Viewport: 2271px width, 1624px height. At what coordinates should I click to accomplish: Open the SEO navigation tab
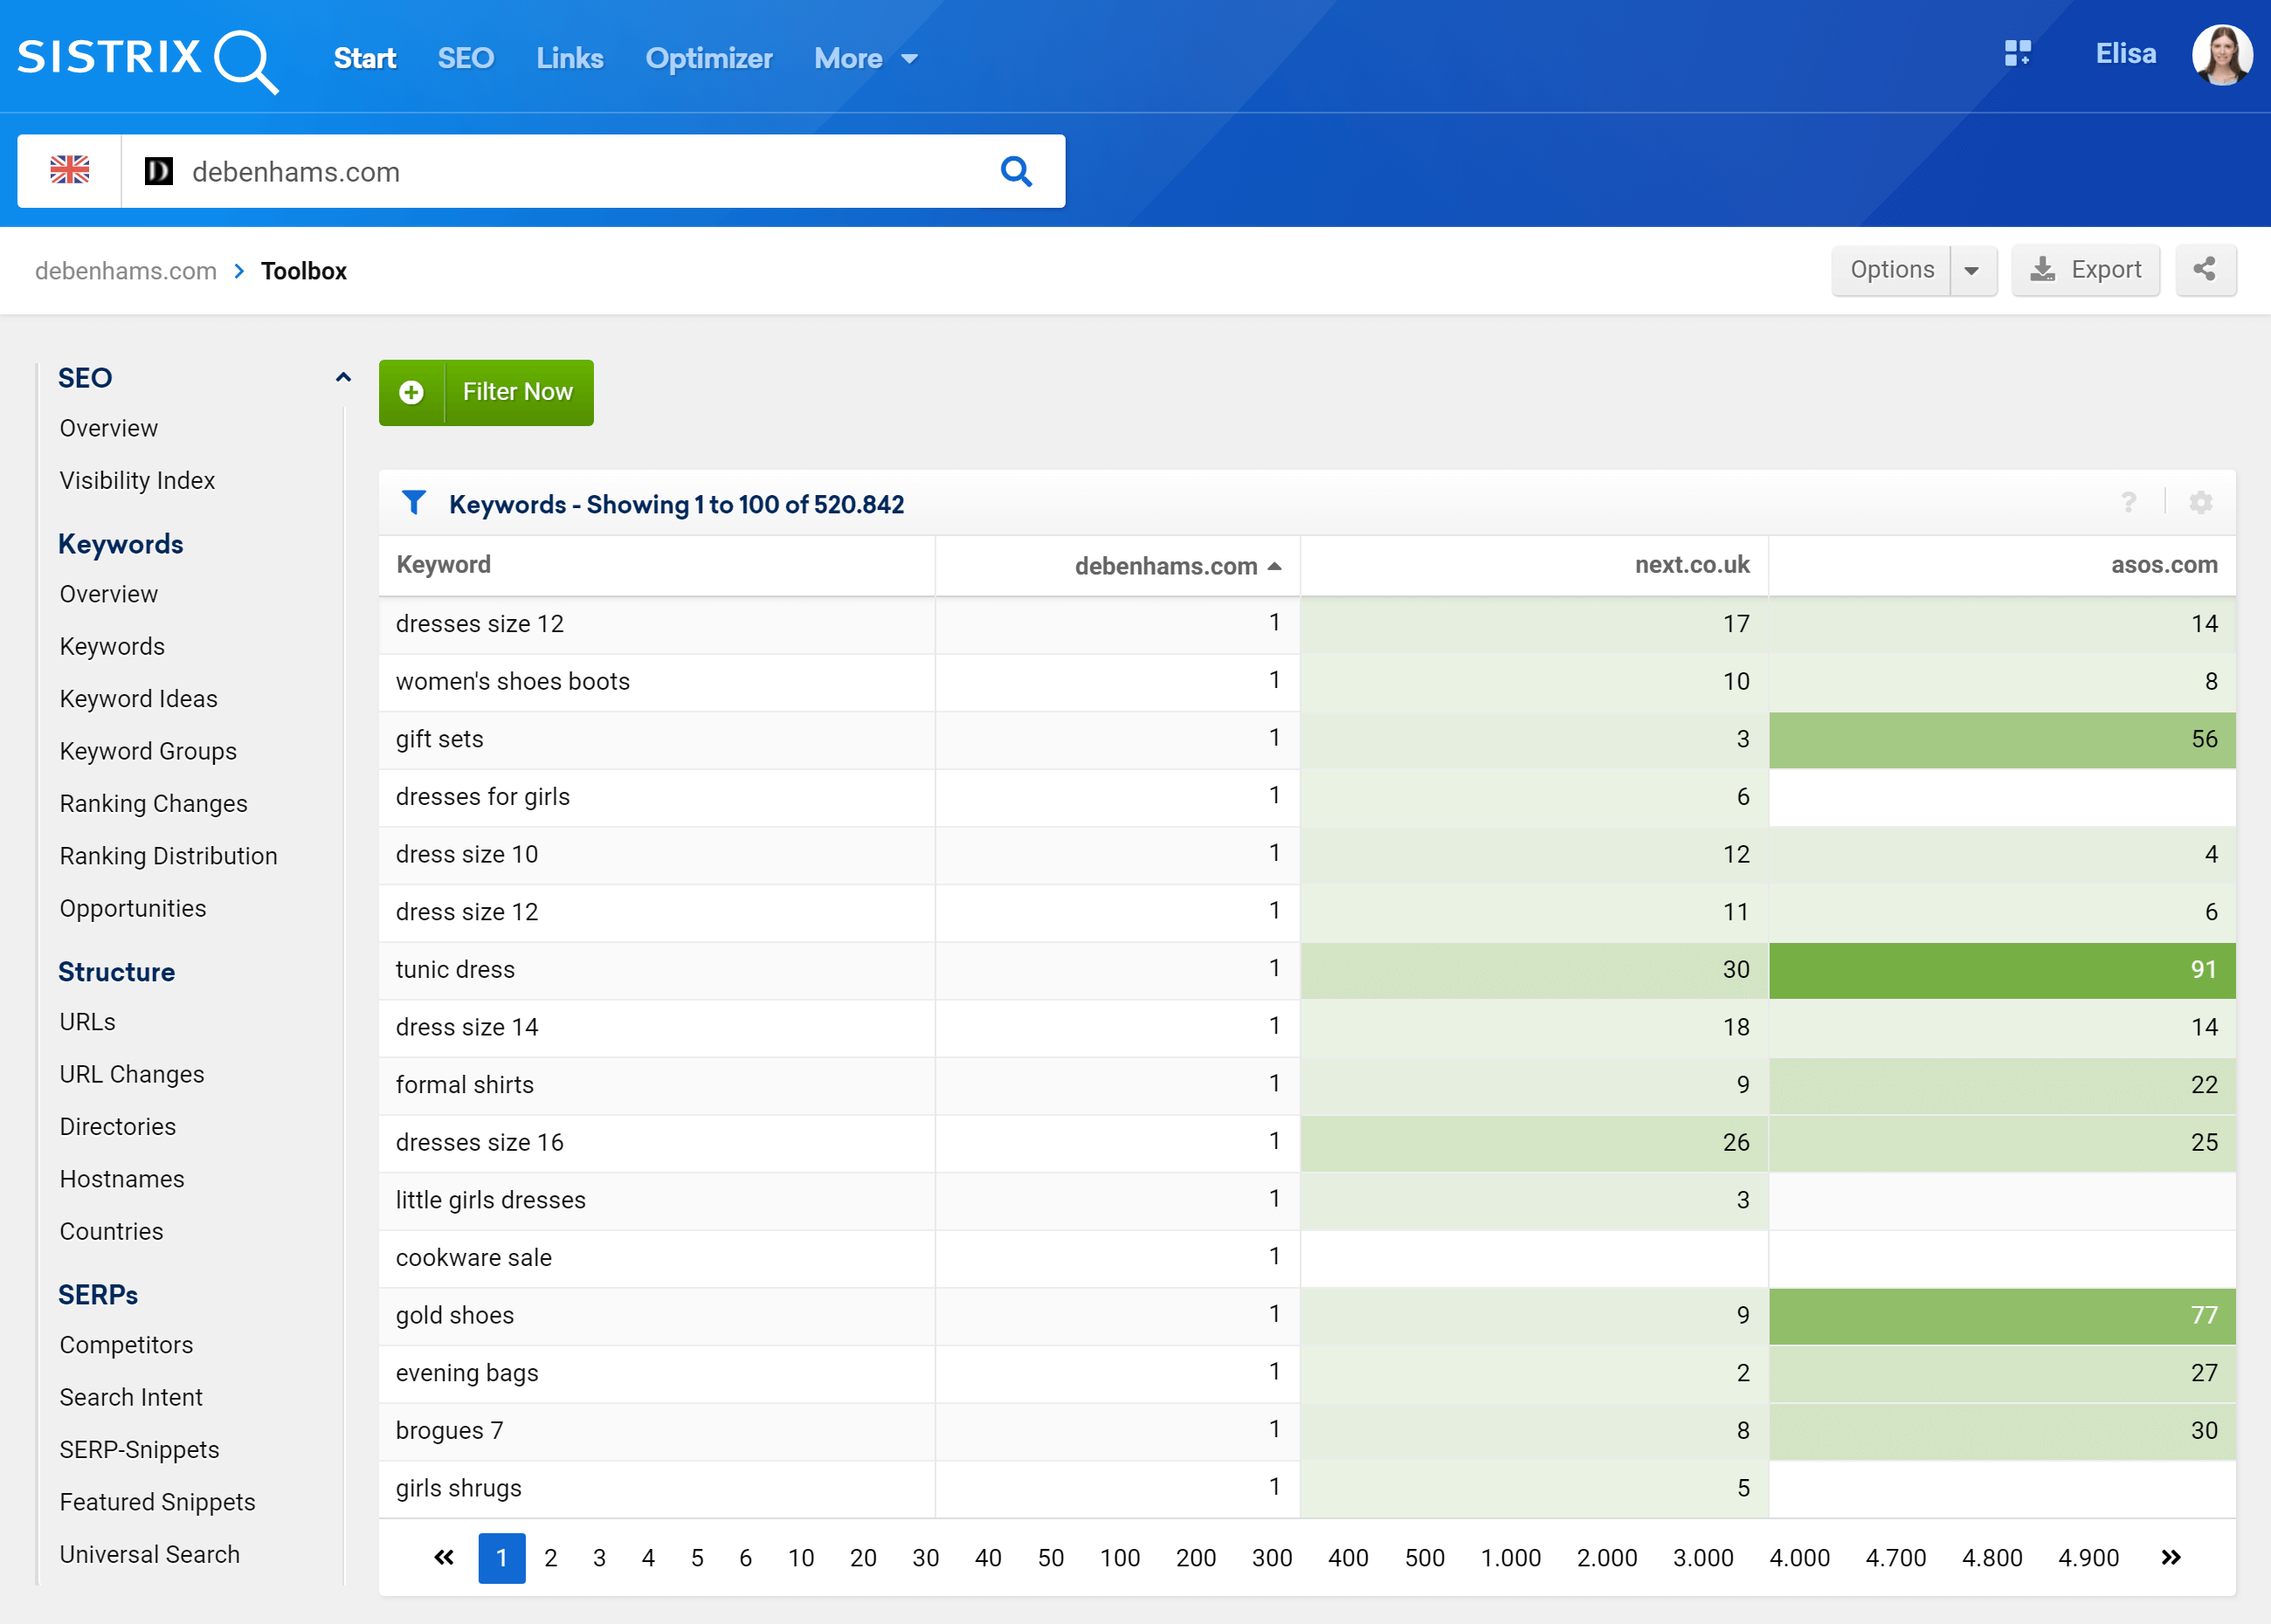click(x=466, y=58)
